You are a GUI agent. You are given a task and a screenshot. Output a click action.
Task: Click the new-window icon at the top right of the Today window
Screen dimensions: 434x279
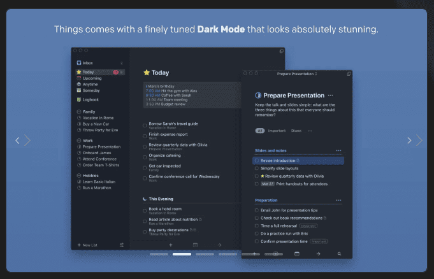pos(282,51)
